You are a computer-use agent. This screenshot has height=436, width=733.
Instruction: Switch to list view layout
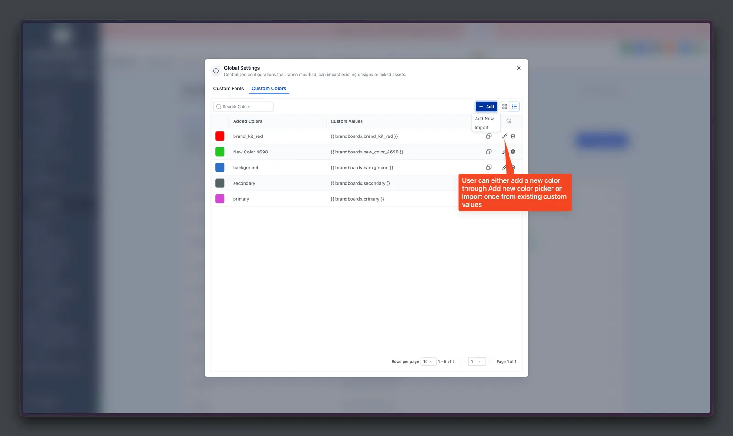[514, 106]
